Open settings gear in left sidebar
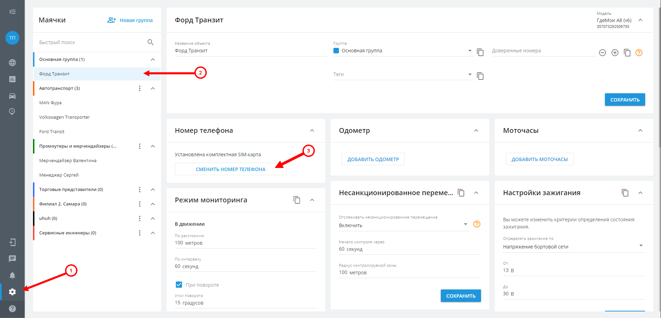The width and height of the screenshot is (661, 318). 12,292
